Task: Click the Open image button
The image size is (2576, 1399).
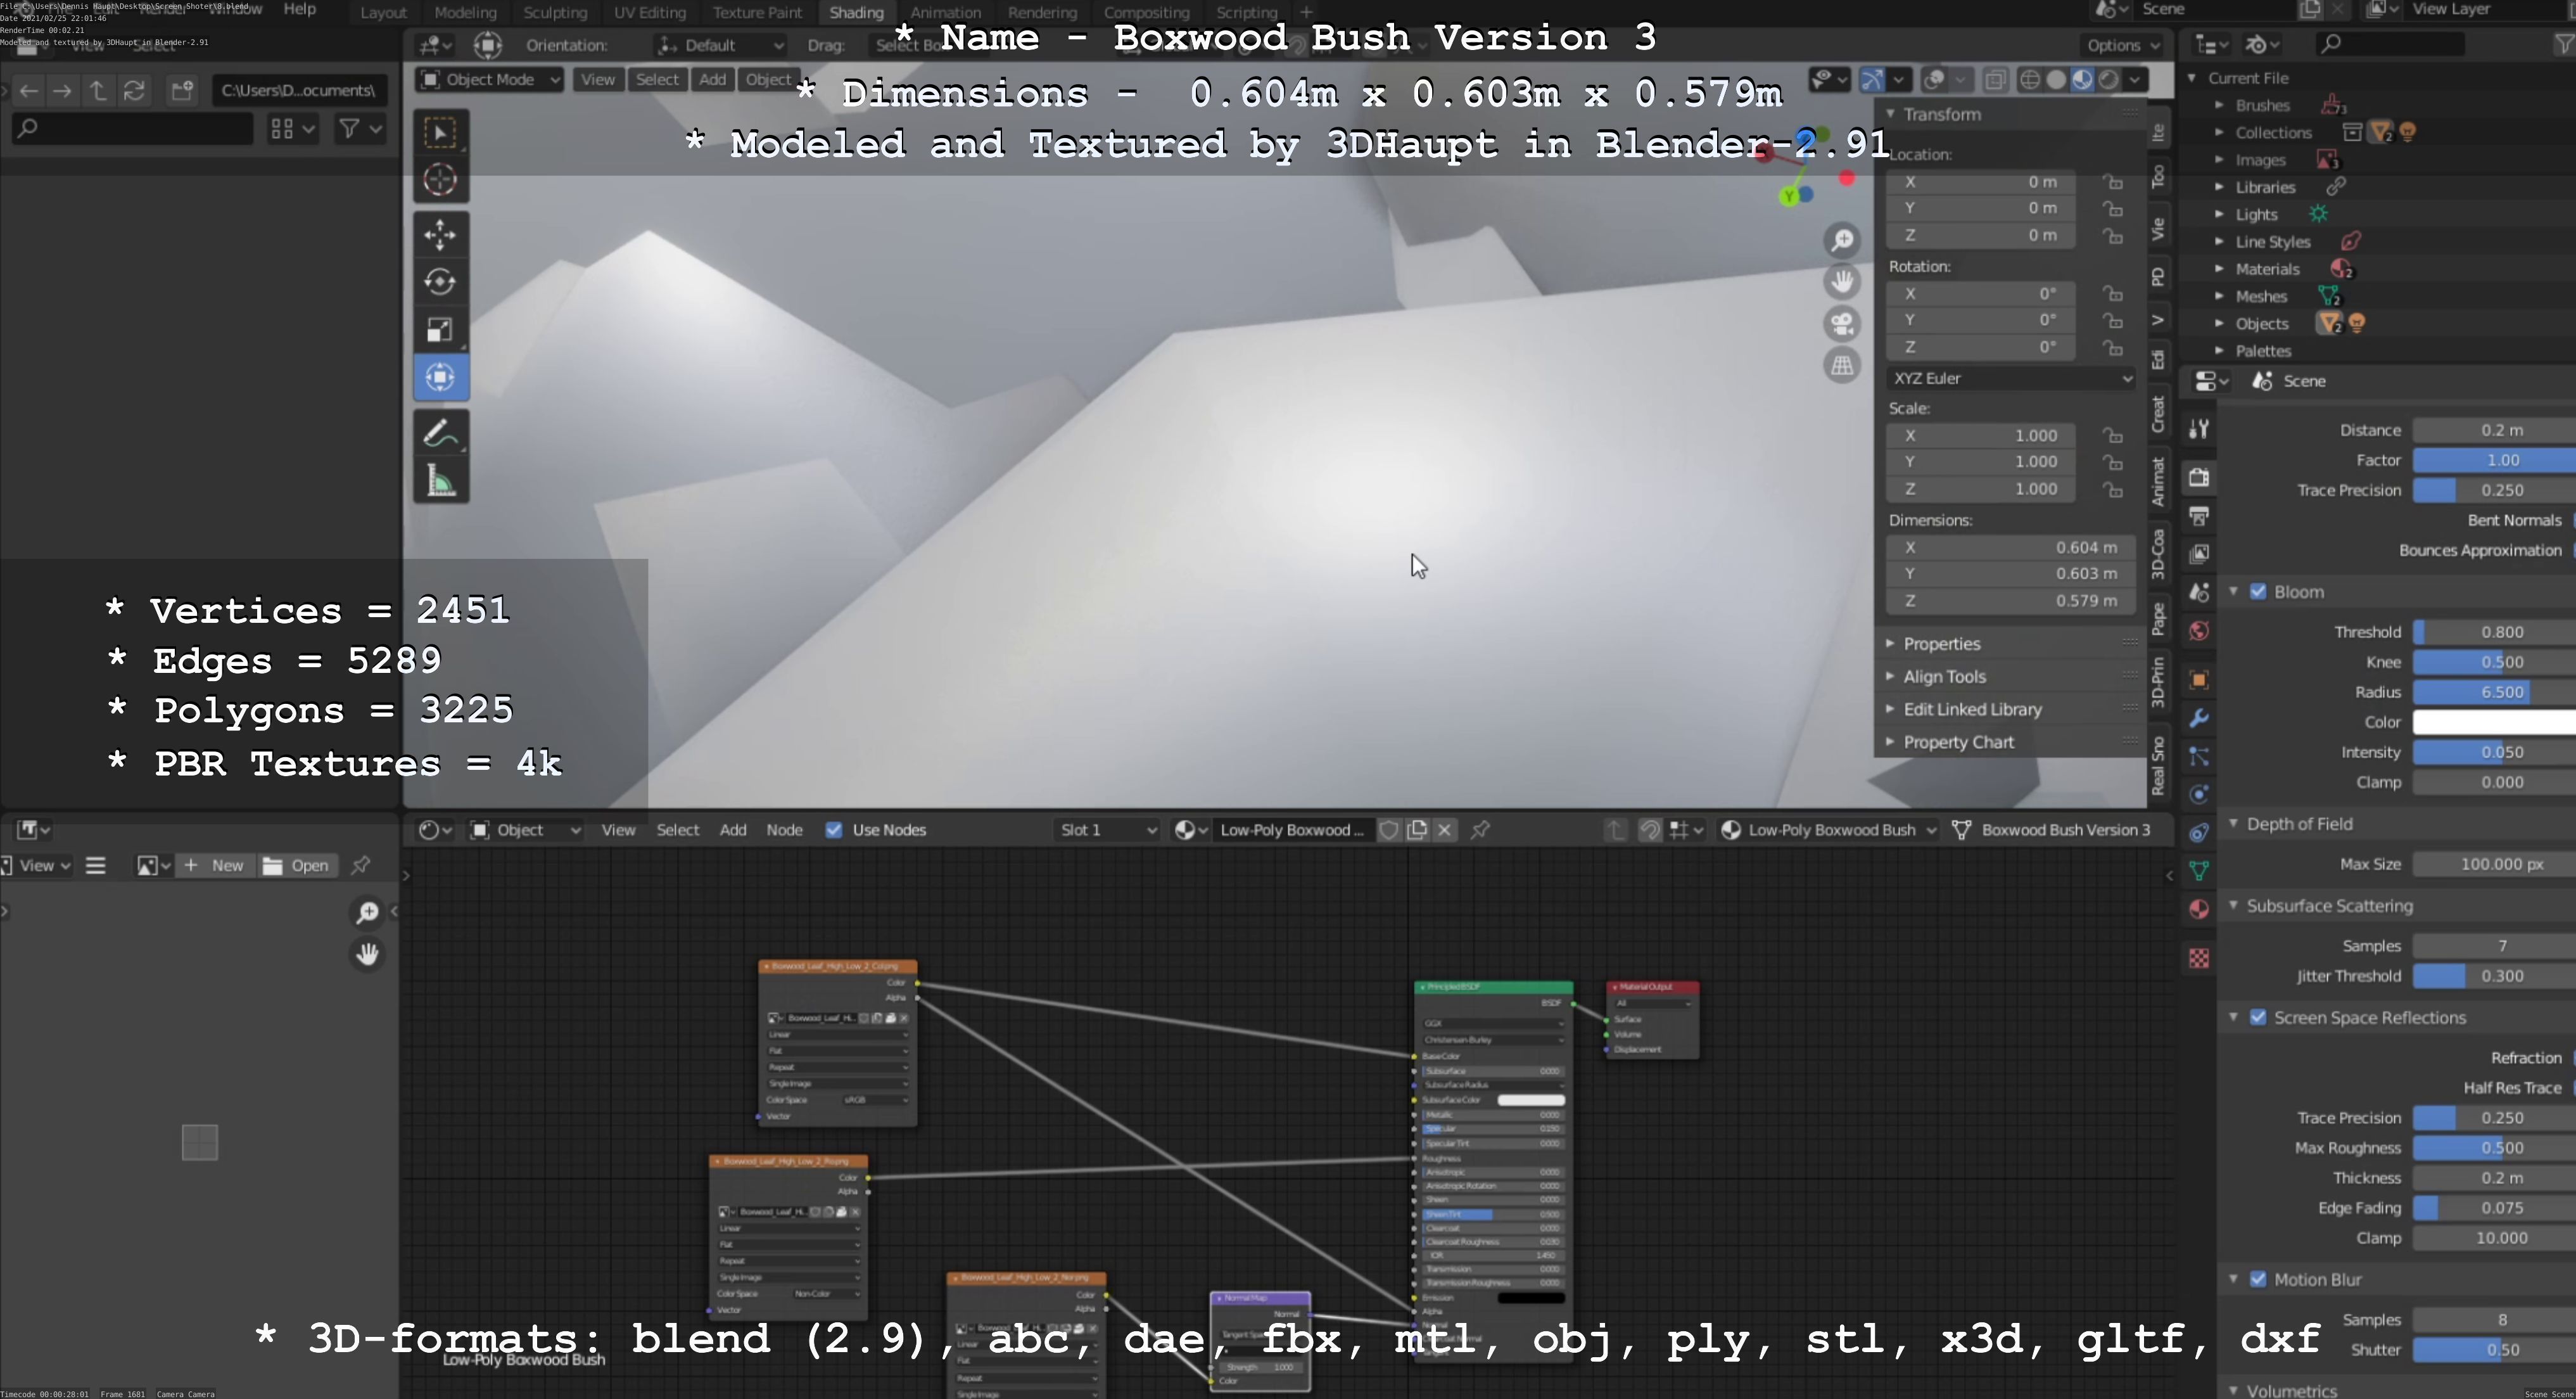Action: [296, 866]
